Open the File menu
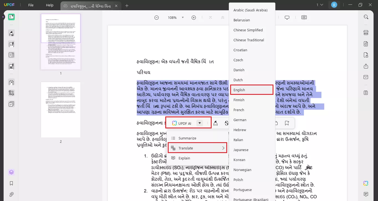Viewport: 378px width, 201px height. (x=31, y=5)
